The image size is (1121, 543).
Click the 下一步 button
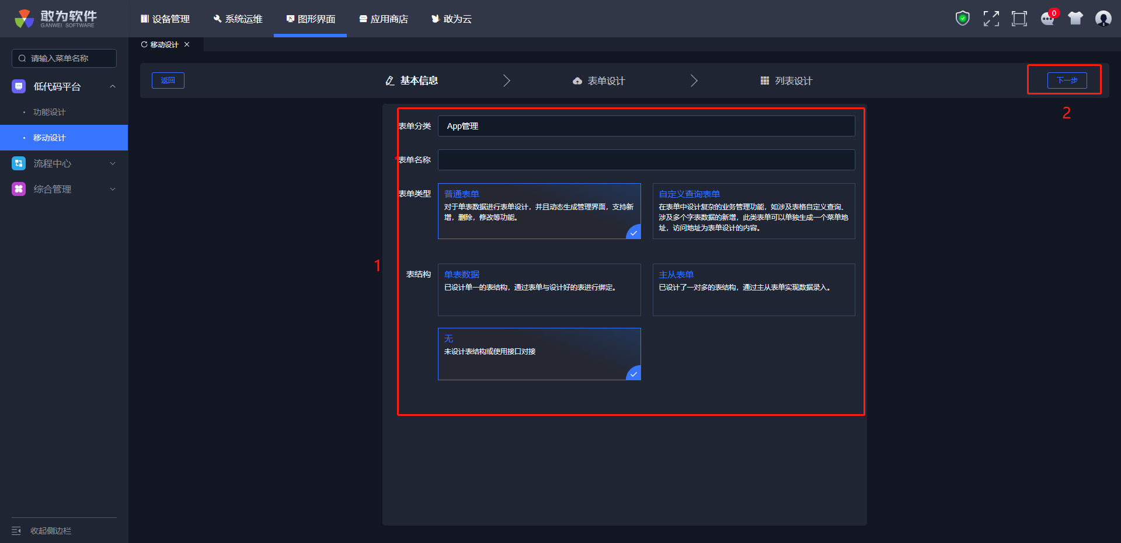click(1067, 80)
